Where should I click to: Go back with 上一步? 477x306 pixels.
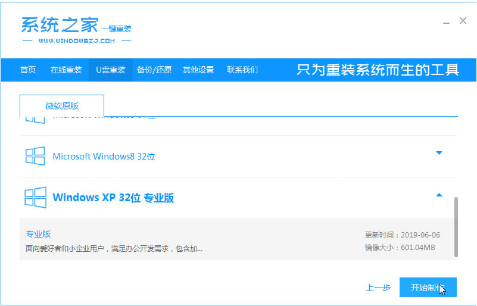click(x=378, y=288)
